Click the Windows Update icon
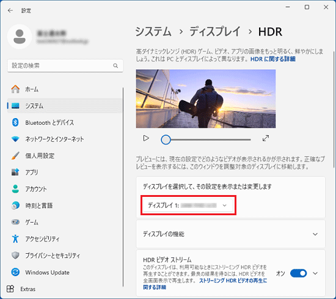336x299 pixels. pos(15,272)
